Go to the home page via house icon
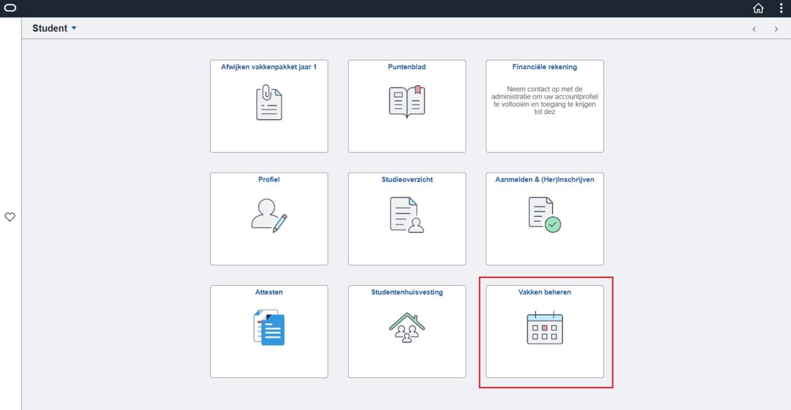The width and height of the screenshot is (791, 410). pyautogui.click(x=758, y=8)
